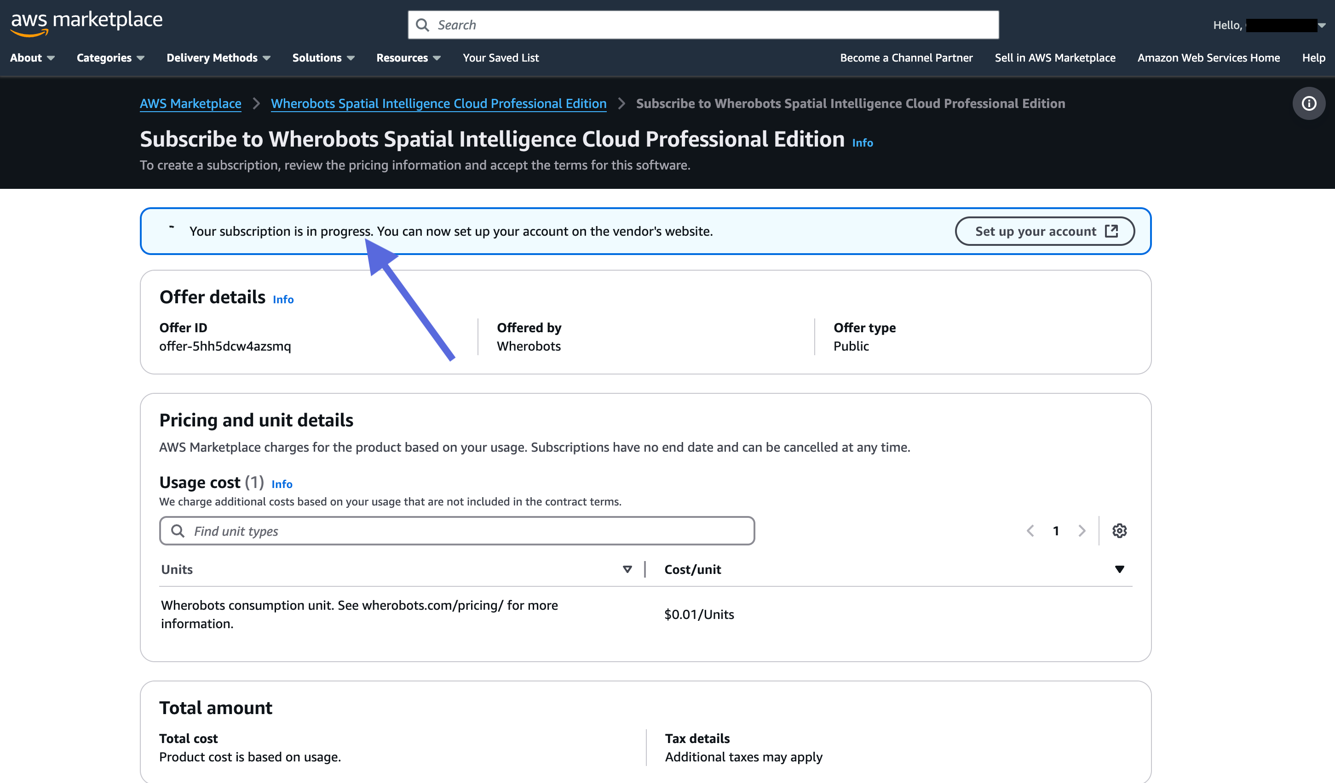Click the external link icon on Set up button
Screen dimensions: 1335x783
tap(1111, 231)
